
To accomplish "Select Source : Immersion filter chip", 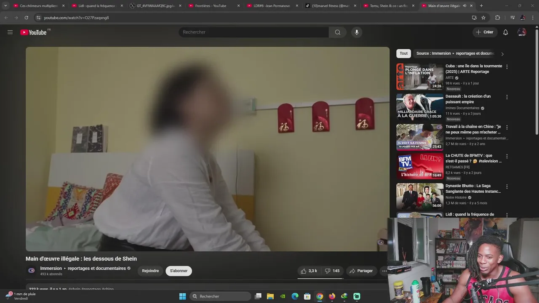I will (455, 53).
